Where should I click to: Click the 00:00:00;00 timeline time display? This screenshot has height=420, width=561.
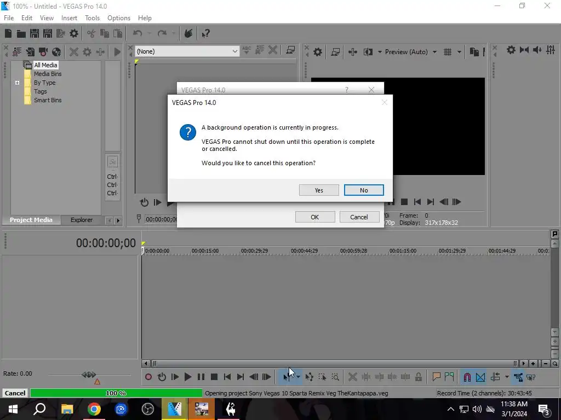click(x=106, y=243)
